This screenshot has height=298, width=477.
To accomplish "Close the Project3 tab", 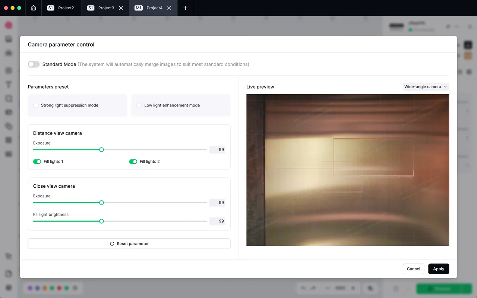I will [121, 8].
